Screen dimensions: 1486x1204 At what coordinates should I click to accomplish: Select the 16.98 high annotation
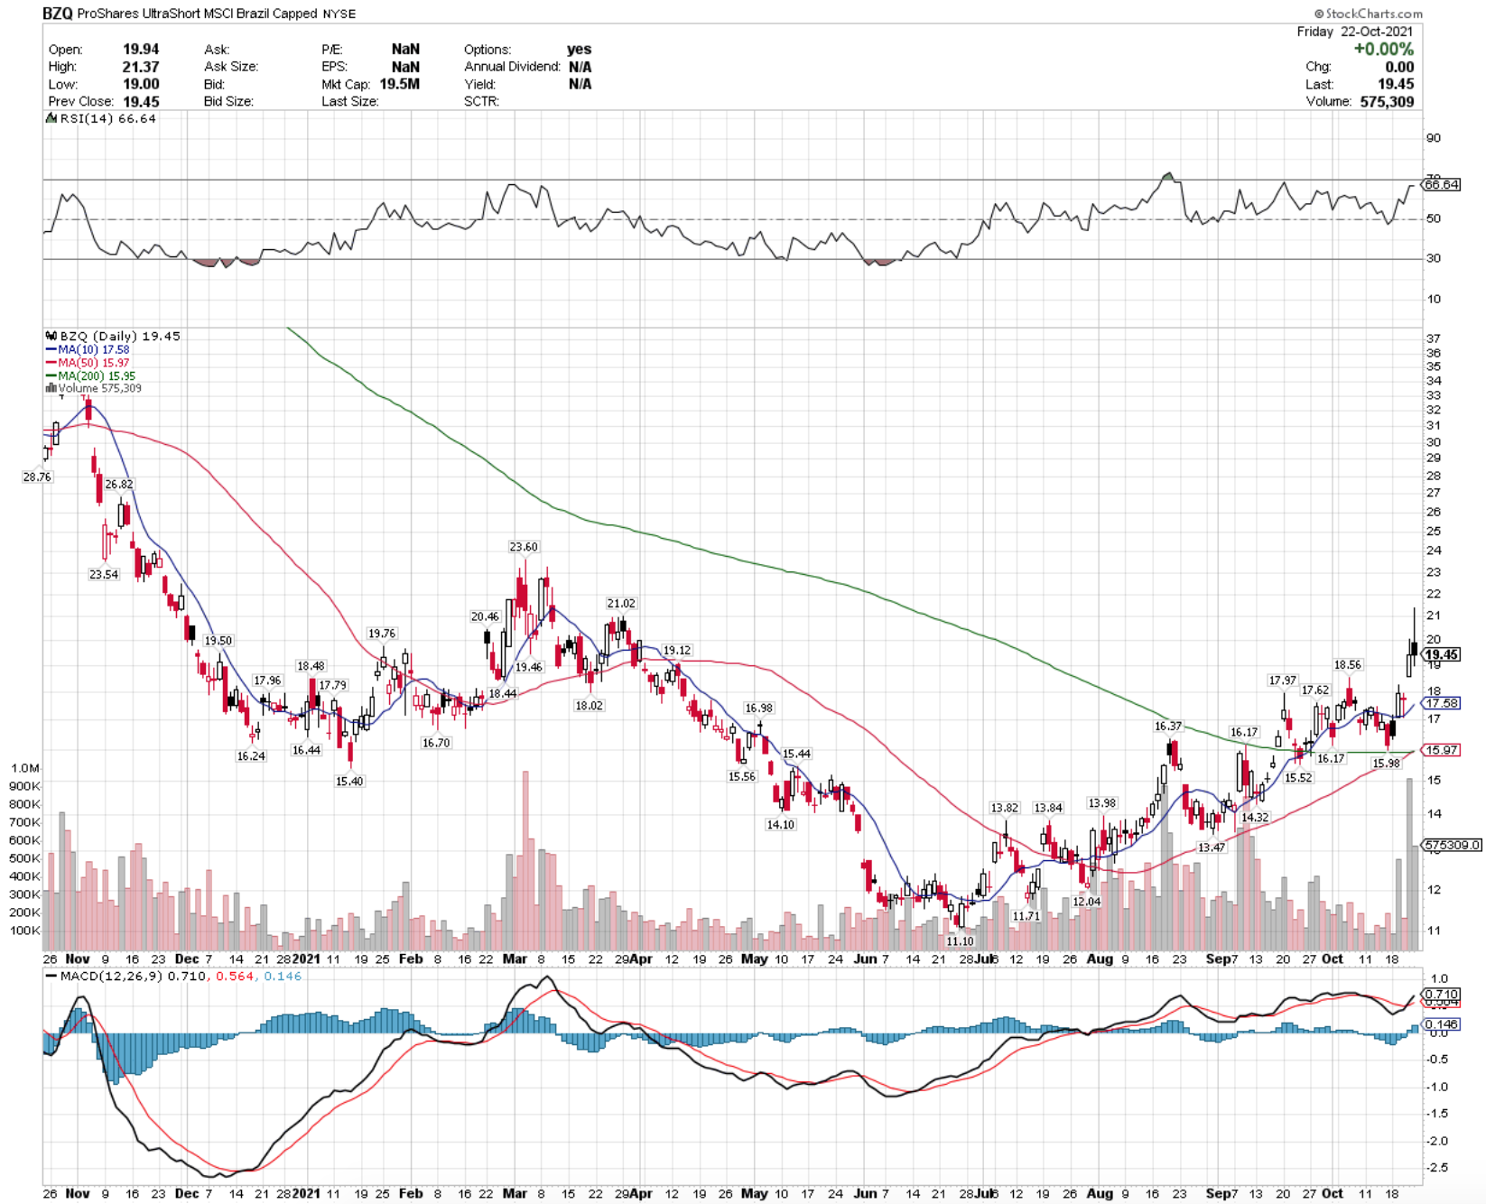(758, 709)
